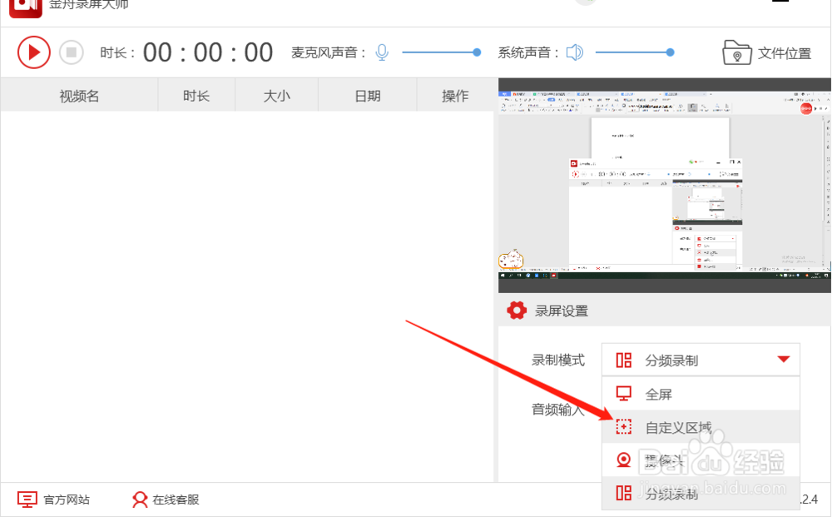Image resolution: width=832 pixels, height=517 pixels.
Task: Mute system sound via the speaker icon
Action: tap(575, 52)
